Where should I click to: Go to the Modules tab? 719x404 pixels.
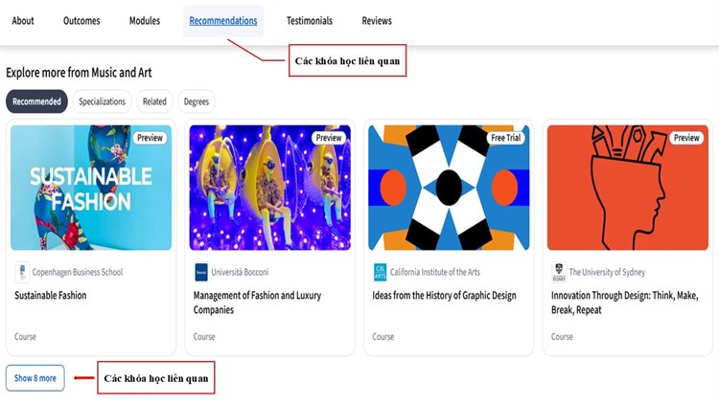coord(145,21)
